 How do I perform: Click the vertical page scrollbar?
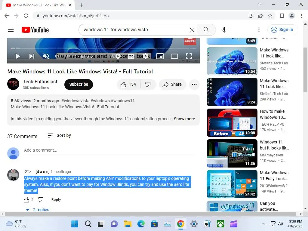(x=305, y=69)
